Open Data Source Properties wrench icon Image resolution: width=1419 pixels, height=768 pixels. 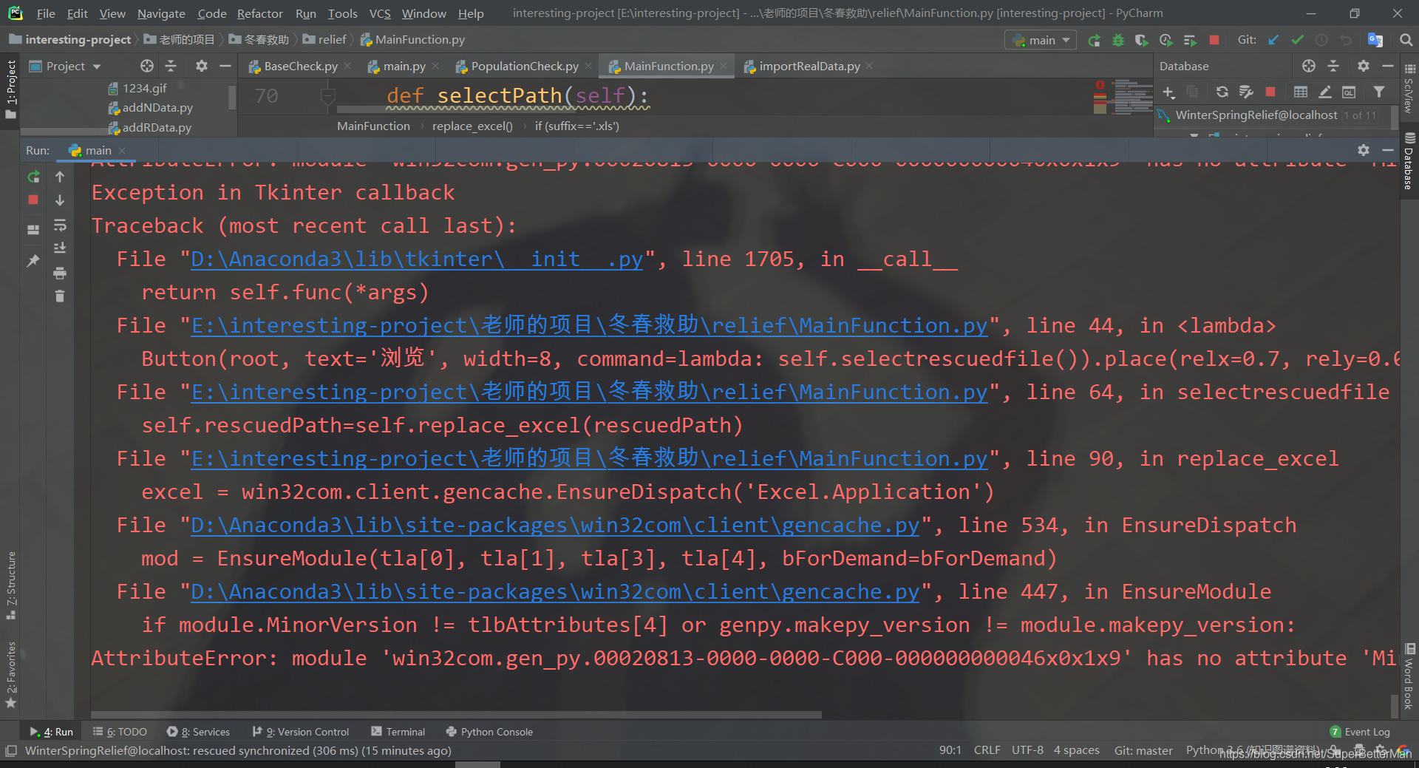click(x=1246, y=91)
